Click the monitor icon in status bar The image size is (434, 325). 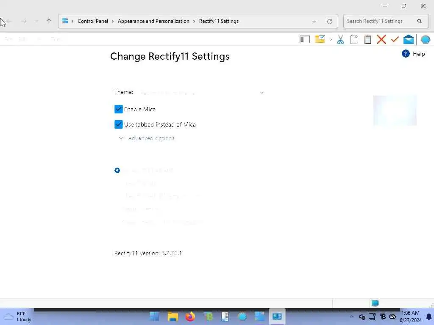[x=375, y=303]
